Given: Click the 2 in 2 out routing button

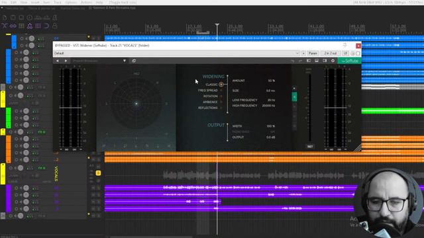Looking at the screenshot, I should click(x=331, y=53).
